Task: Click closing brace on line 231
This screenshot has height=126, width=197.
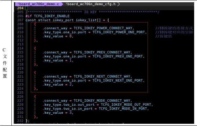Action: click(x=35, y=117)
